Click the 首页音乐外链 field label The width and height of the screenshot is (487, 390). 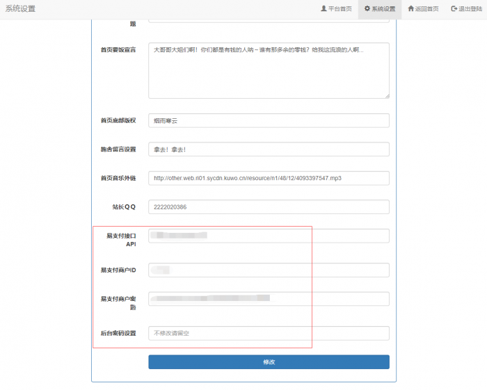(x=118, y=178)
